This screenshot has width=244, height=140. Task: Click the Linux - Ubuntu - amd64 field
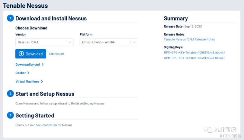[x=105, y=42]
